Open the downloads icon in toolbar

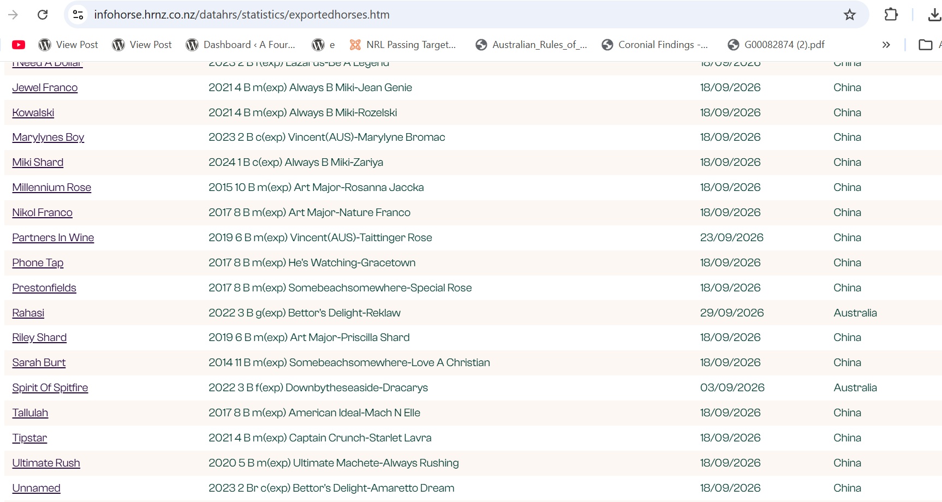coord(935,15)
